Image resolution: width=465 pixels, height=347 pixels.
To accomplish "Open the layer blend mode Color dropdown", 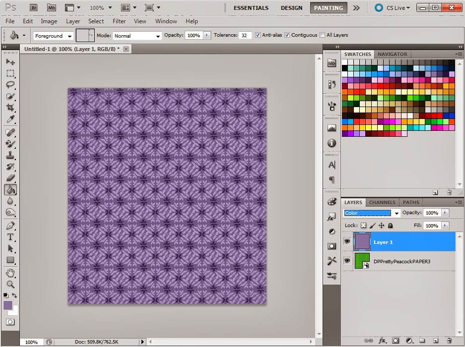I will click(x=372, y=213).
